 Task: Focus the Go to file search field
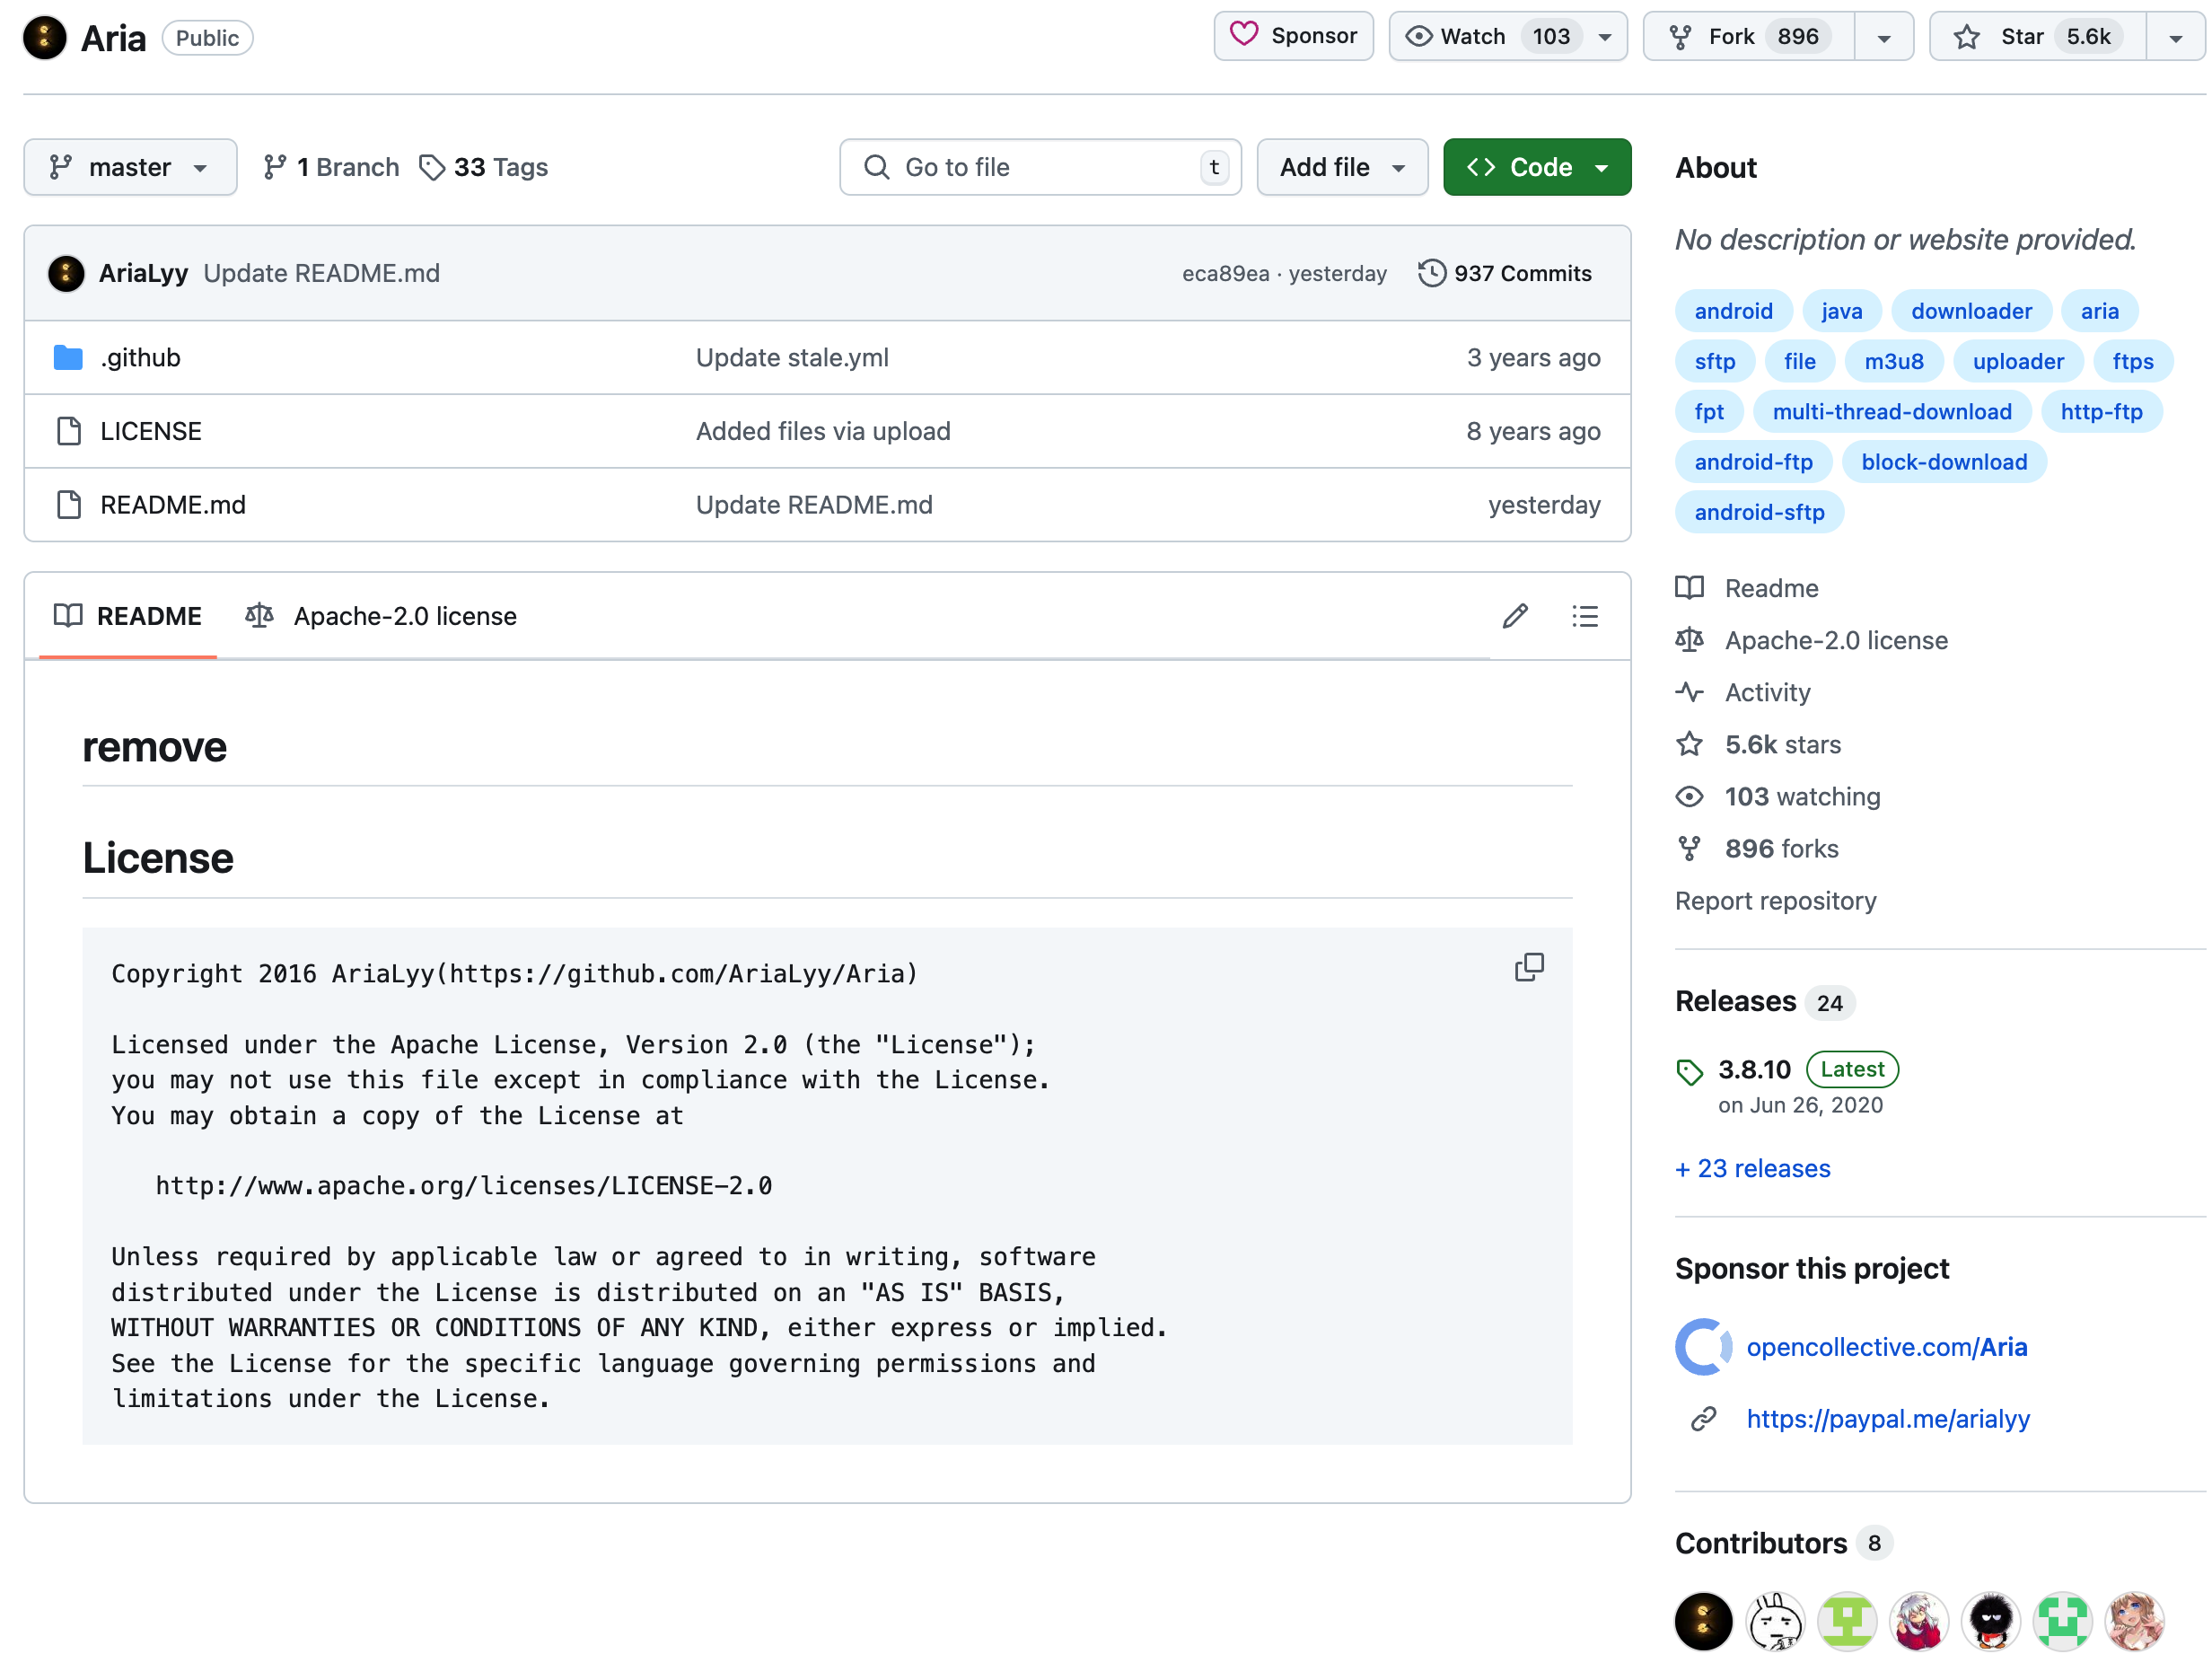click(x=1040, y=167)
